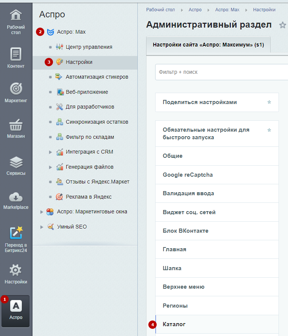Open the Шапка settings section
The height and width of the screenshot is (336, 288).
point(217,268)
